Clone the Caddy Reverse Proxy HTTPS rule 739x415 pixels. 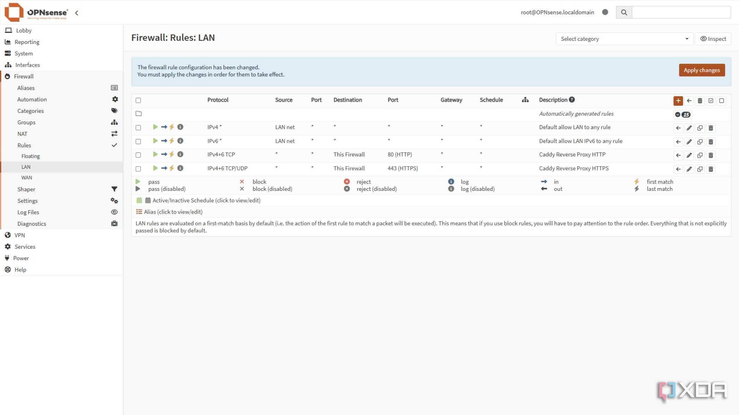[x=700, y=169]
